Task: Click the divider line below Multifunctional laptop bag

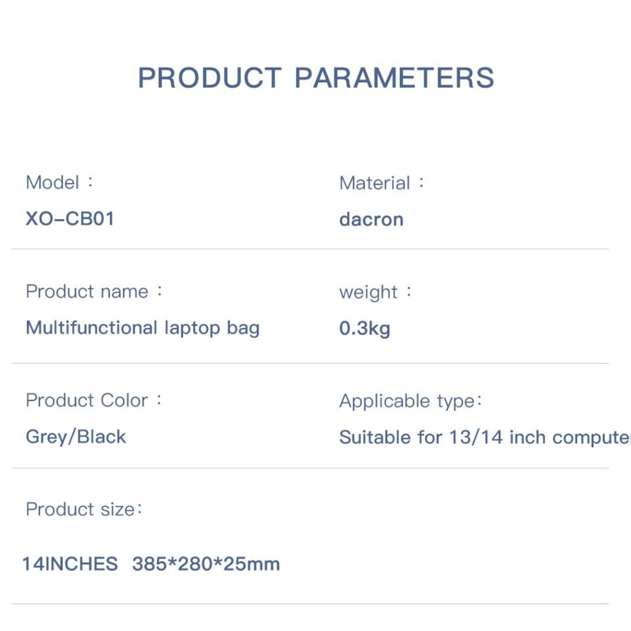Action: 310,363
